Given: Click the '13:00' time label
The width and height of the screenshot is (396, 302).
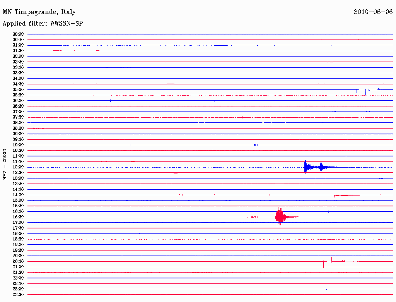Looking at the screenshot, I should (x=18, y=178).
